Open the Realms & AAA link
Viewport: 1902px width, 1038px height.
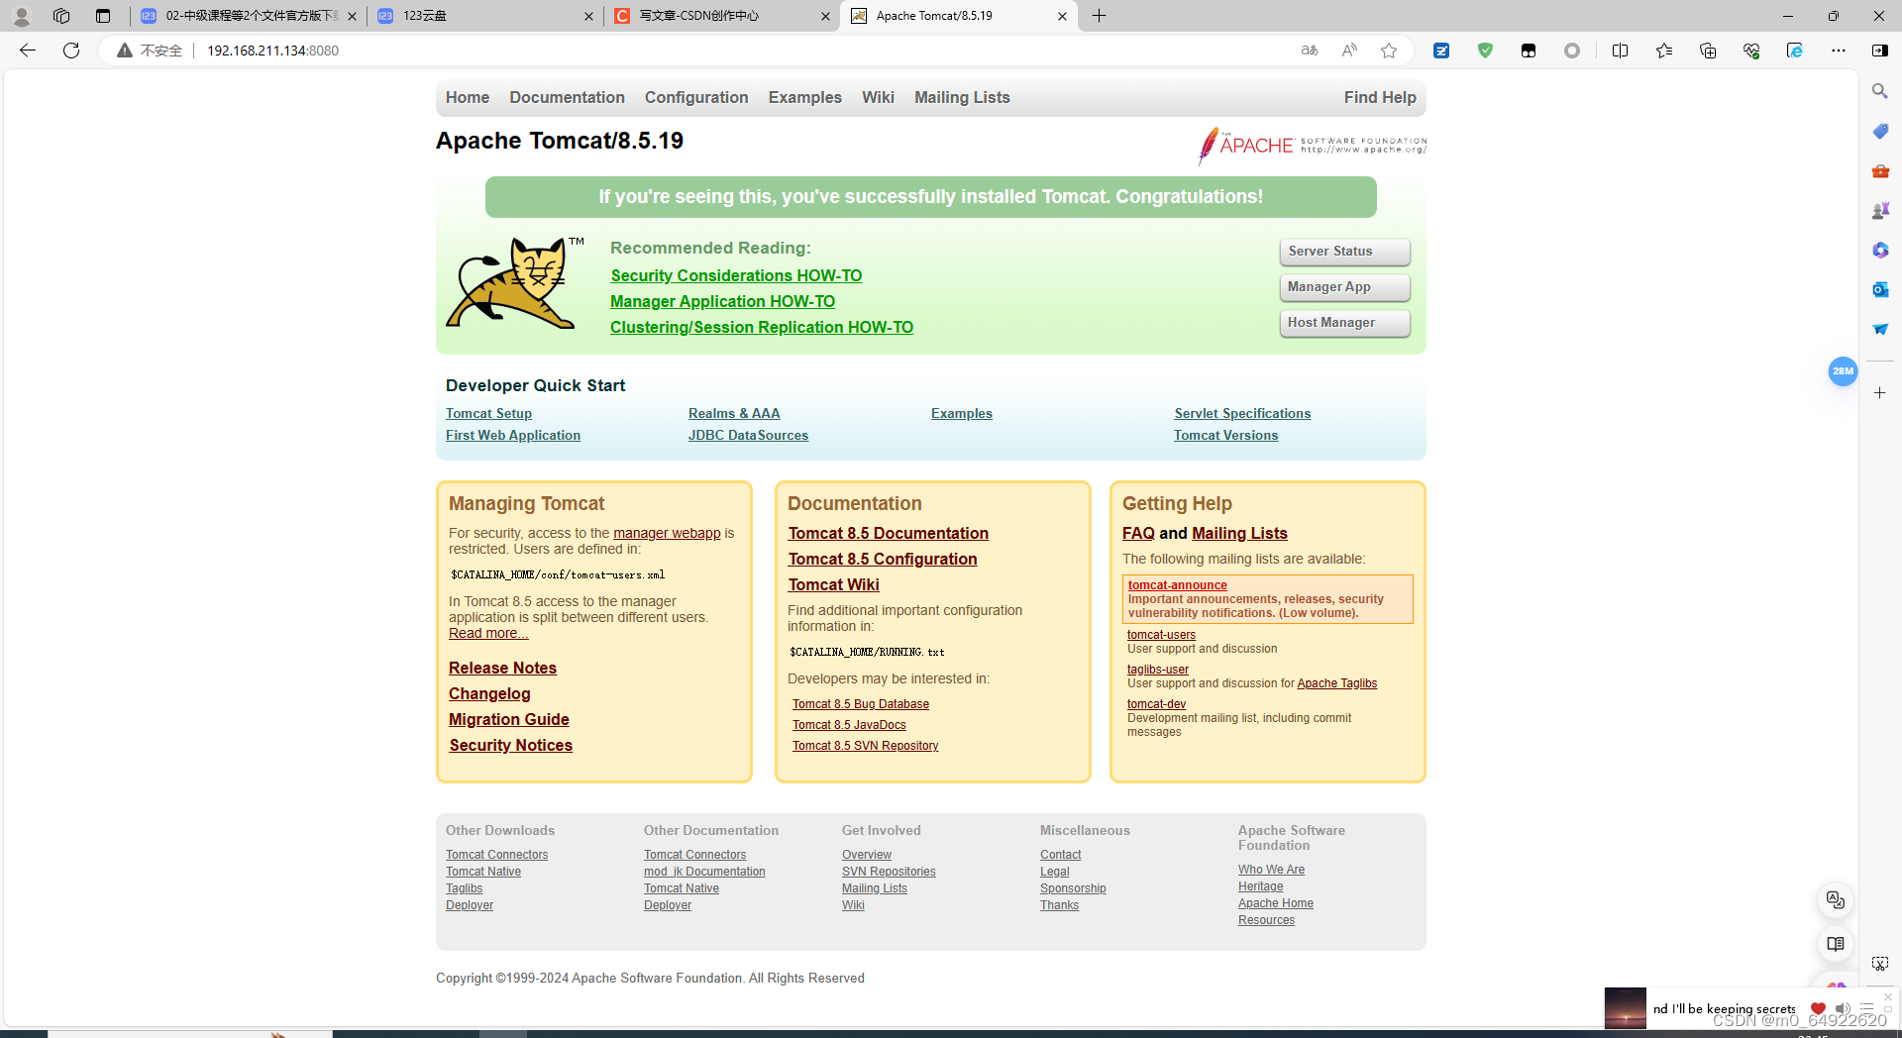click(x=734, y=413)
